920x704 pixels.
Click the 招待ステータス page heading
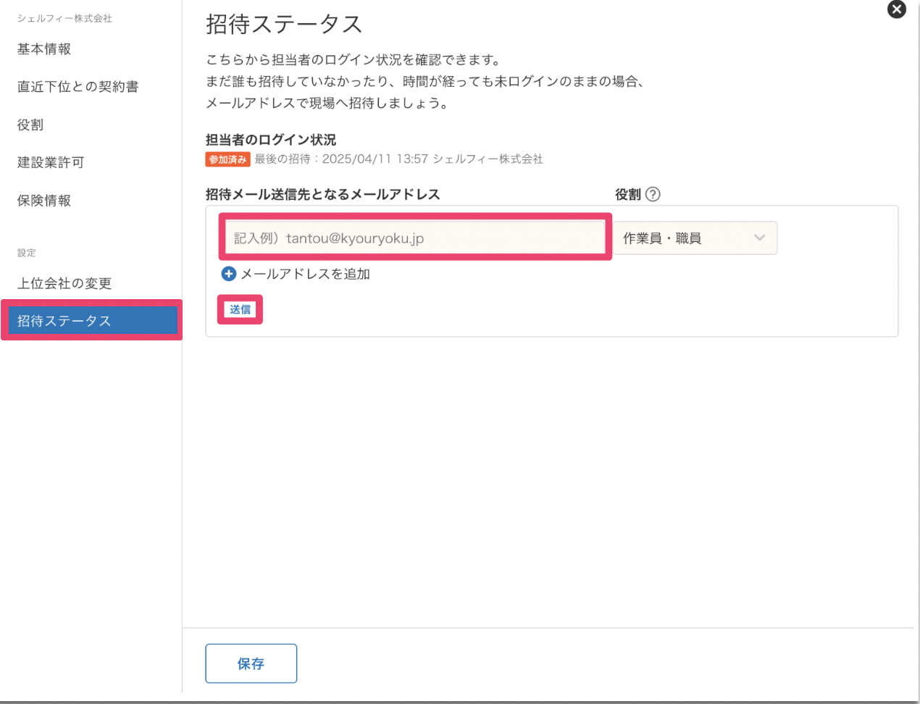click(x=284, y=24)
